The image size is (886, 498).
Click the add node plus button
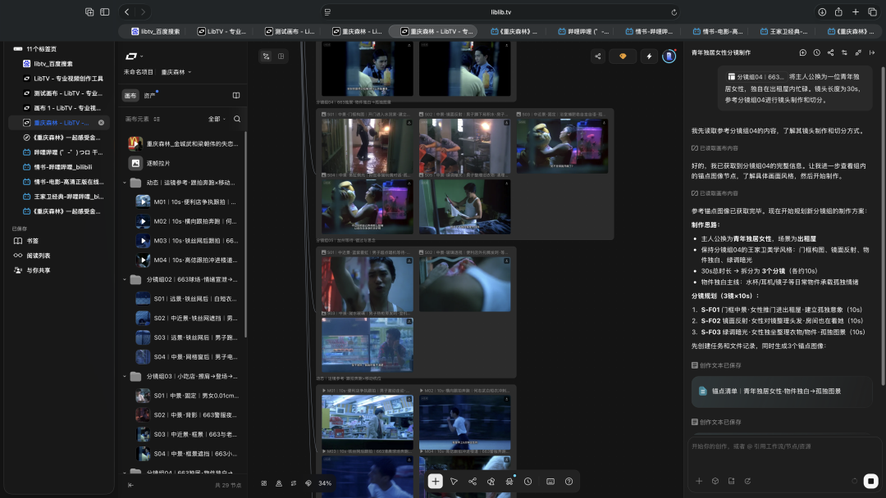pos(435,481)
